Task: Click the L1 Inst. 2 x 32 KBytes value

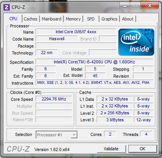Action: 115,106
